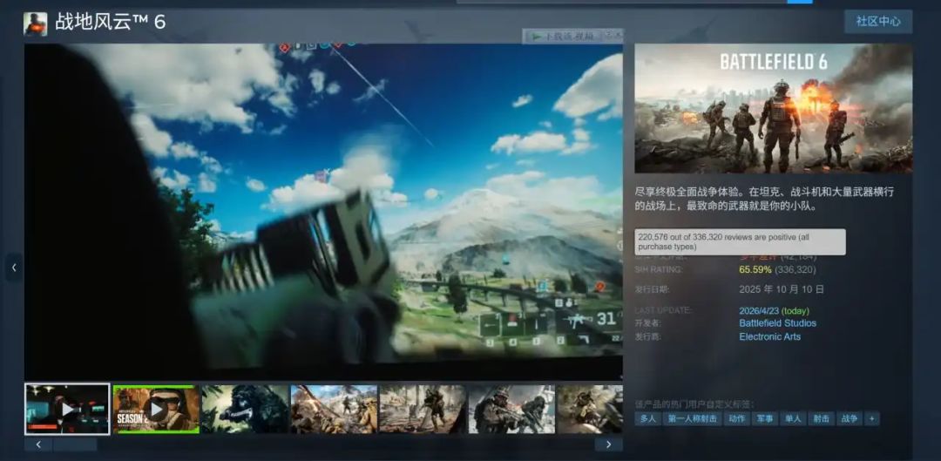Select the 军事 tag
Viewport: 941px width, 461px height.
pyautogui.click(x=765, y=418)
